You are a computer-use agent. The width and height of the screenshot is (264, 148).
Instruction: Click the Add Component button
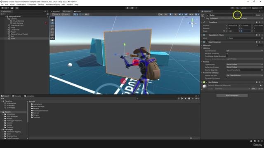point(232,95)
